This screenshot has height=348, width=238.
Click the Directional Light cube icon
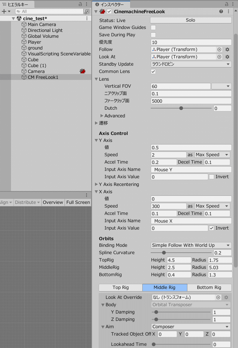click(x=24, y=30)
